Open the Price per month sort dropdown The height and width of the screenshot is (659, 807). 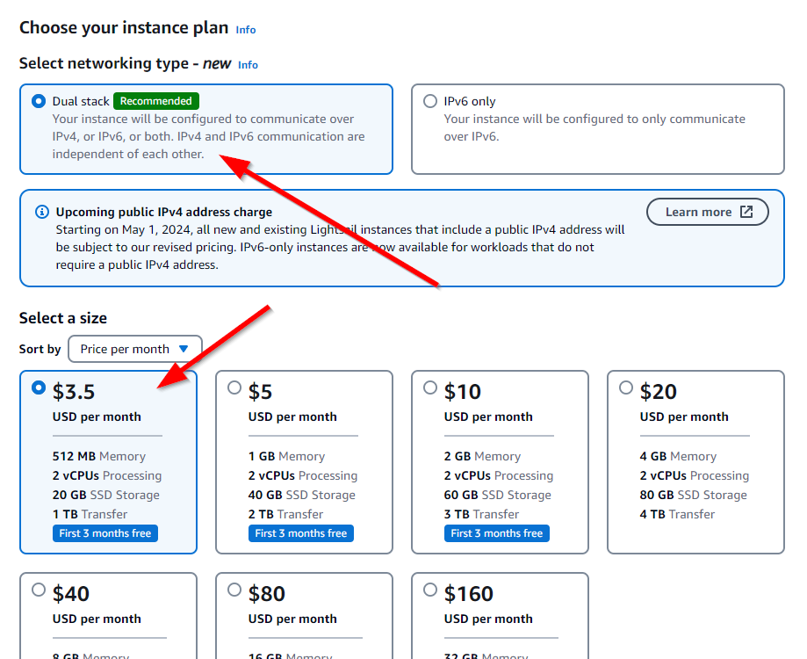pyautogui.click(x=134, y=349)
